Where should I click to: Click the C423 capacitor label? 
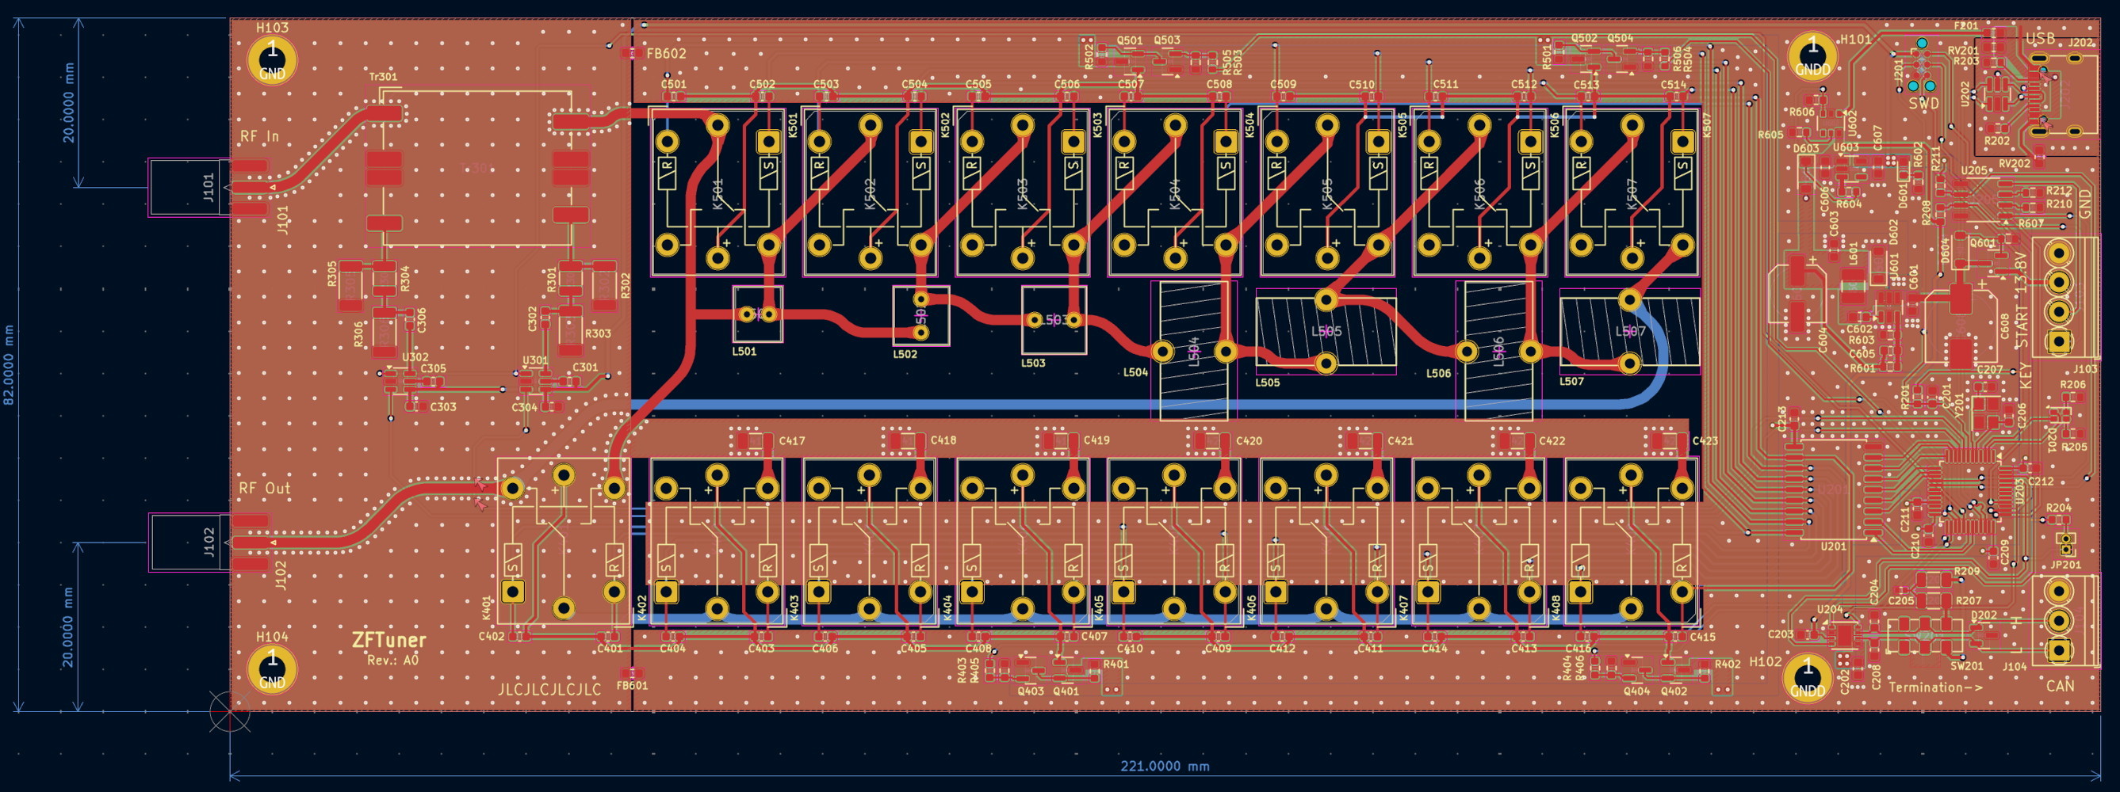point(1705,442)
